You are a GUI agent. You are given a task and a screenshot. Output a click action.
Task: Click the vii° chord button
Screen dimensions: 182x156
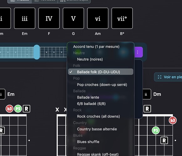tap(122, 18)
